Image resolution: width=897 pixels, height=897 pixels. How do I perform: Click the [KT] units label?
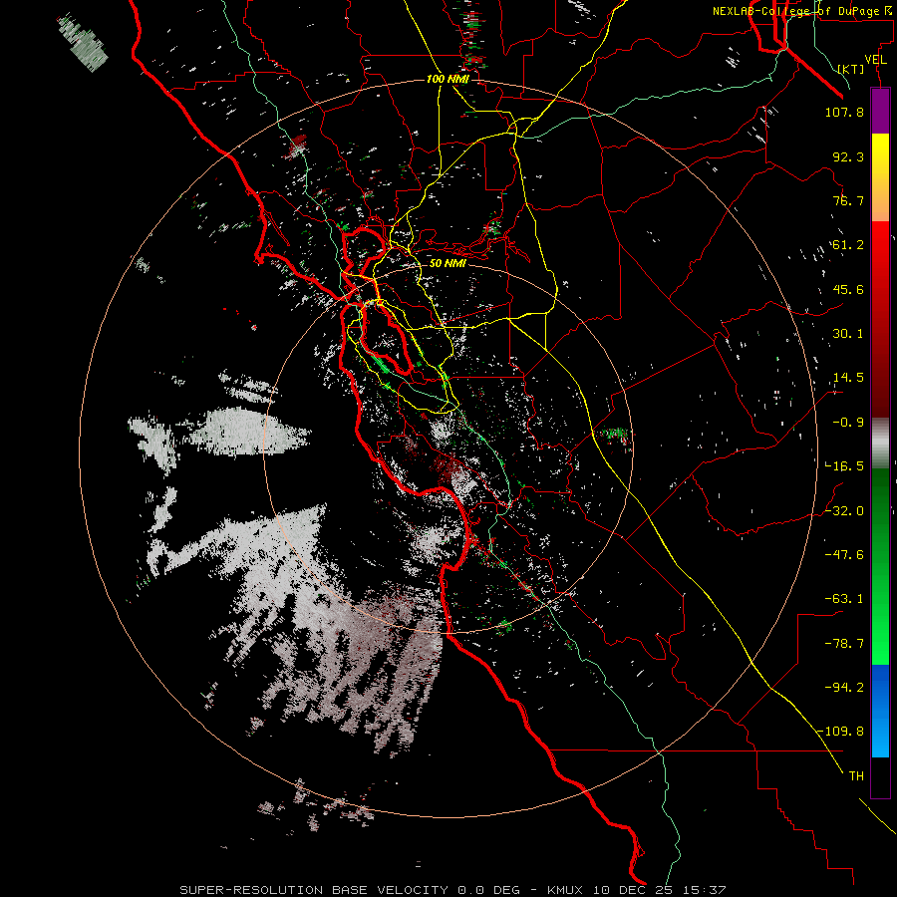(851, 69)
